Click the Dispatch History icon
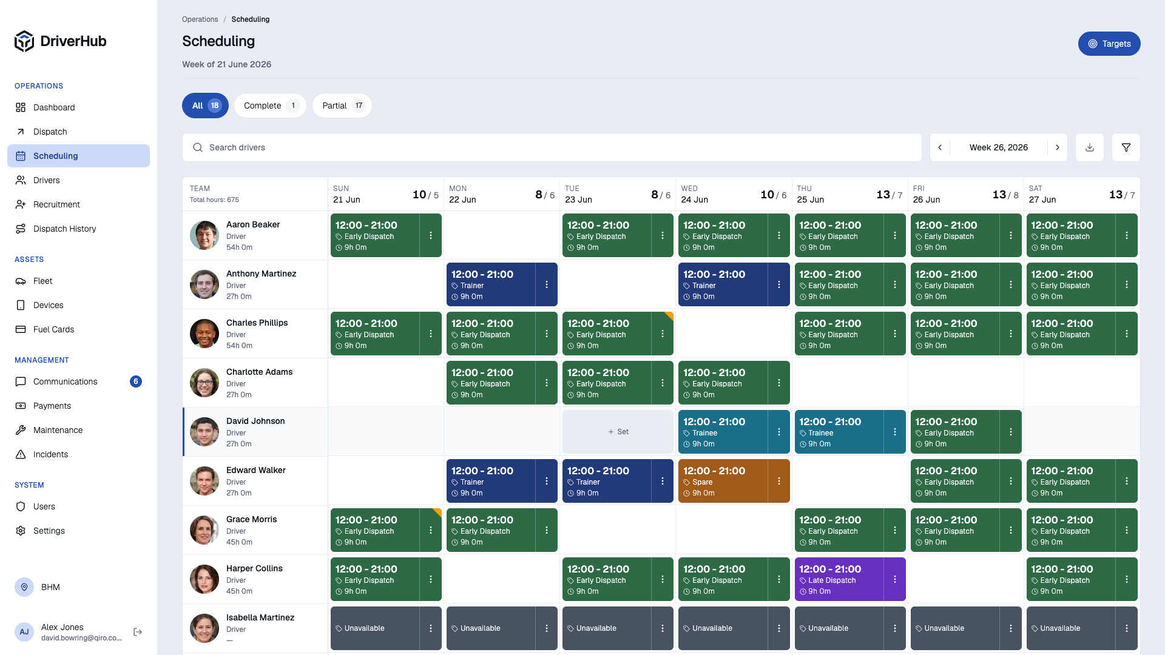 [x=21, y=229]
